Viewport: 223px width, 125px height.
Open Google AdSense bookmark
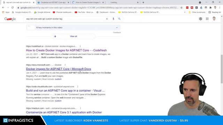(42, 12)
